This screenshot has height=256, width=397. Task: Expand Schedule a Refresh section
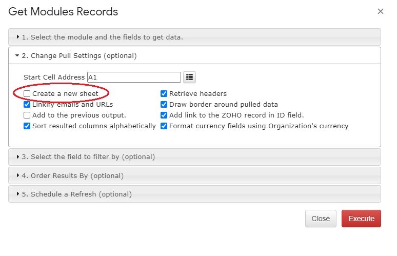[194, 194]
